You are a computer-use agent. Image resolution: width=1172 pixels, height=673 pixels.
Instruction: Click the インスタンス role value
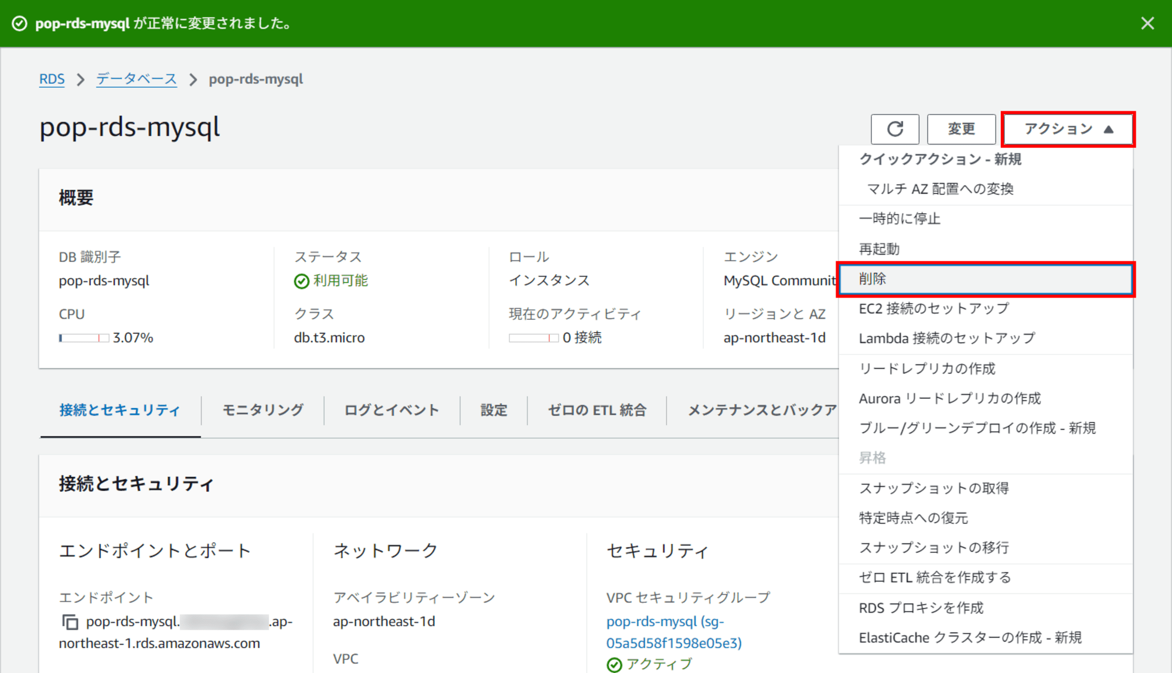tap(549, 281)
